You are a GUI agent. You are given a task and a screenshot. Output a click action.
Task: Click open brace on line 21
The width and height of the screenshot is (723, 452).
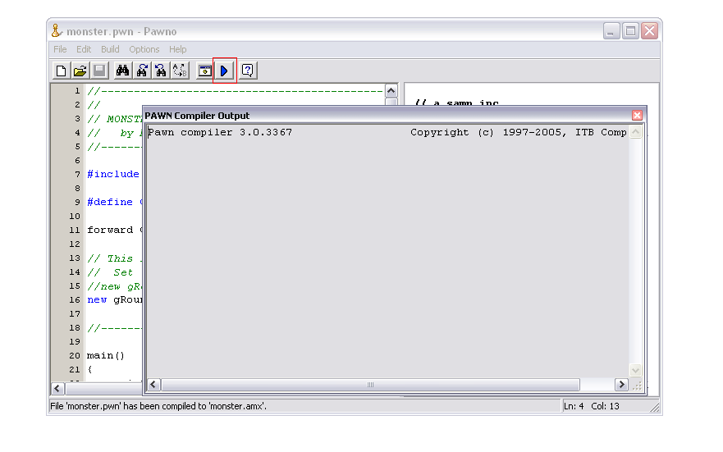pos(89,369)
